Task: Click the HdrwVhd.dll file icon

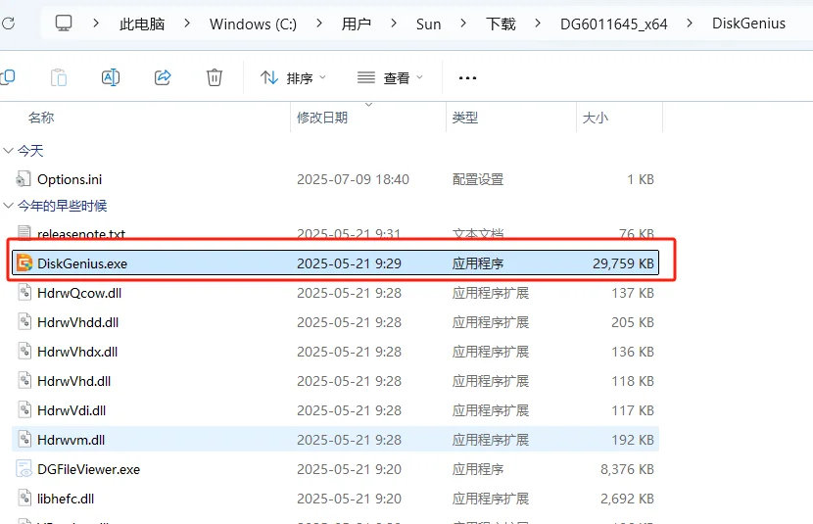Action: pos(24,381)
